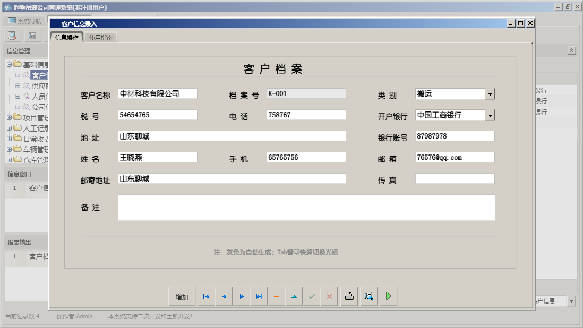The width and height of the screenshot is (583, 328).
Task: Jump to the last record
Action: tap(259, 296)
